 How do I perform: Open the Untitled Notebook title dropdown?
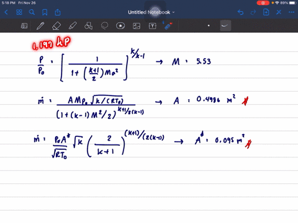pos(151,12)
